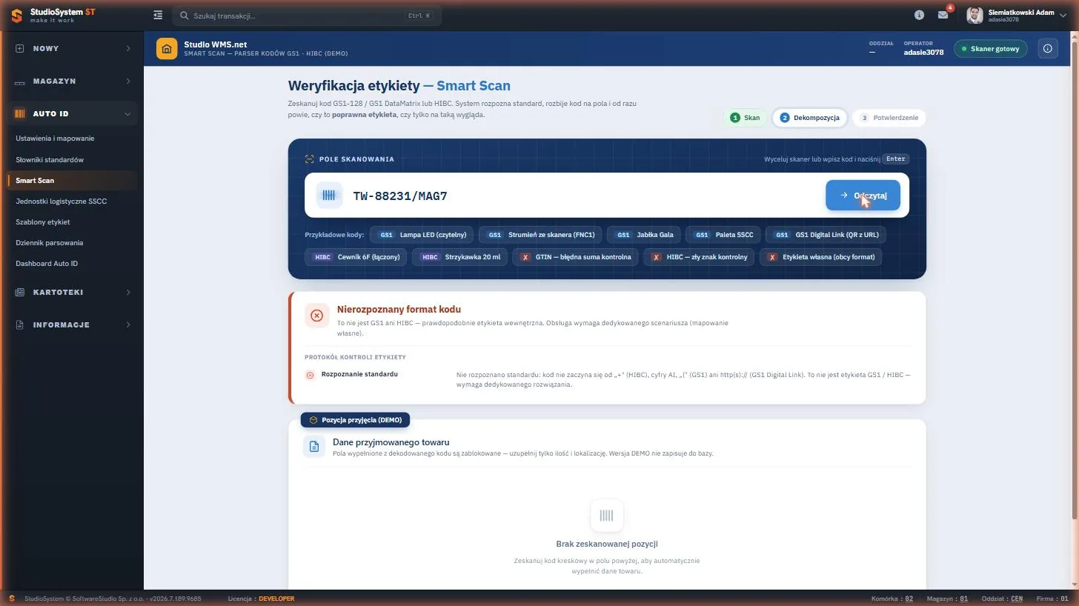Expand the INFORMACJE sidebar section
The height and width of the screenshot is (606, 1079).
tap(128, 324)
